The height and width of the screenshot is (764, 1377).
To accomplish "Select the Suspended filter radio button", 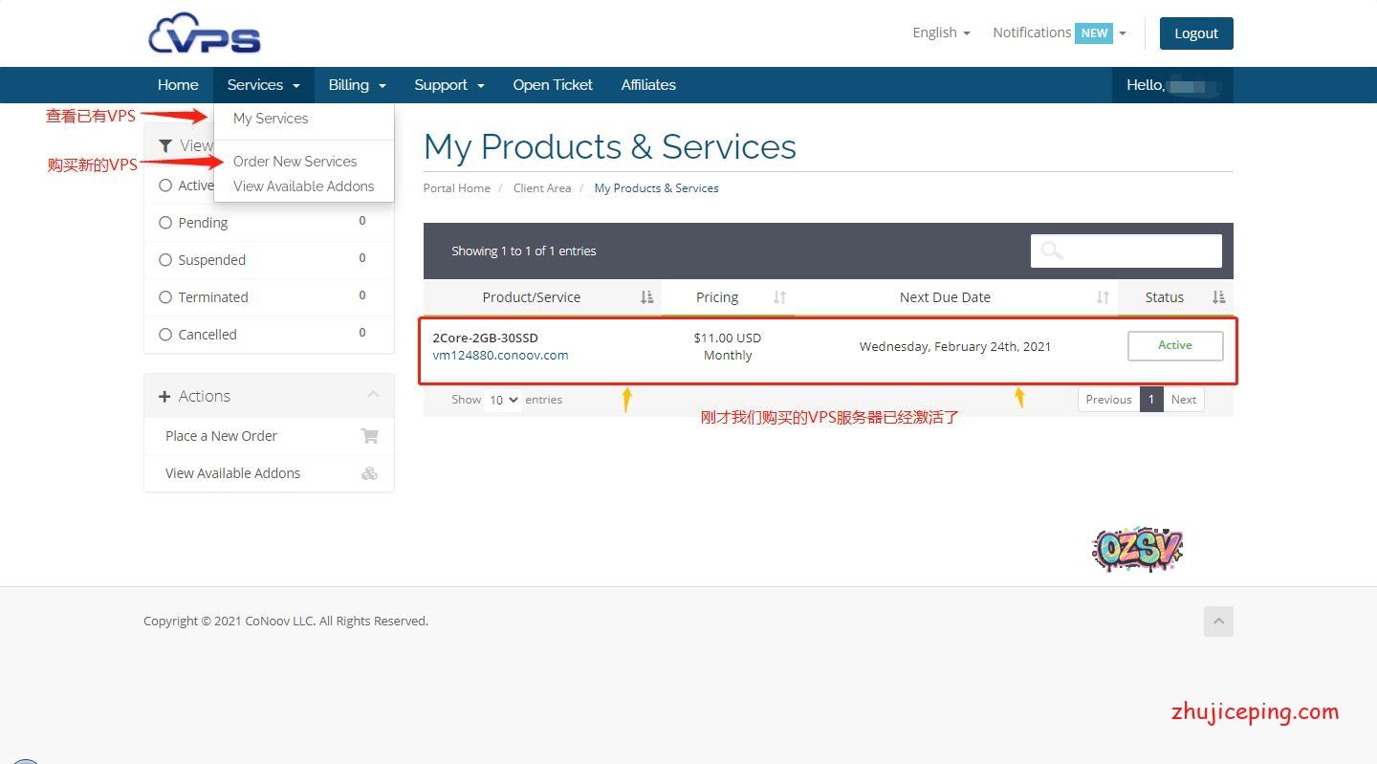I will (165, 260).
